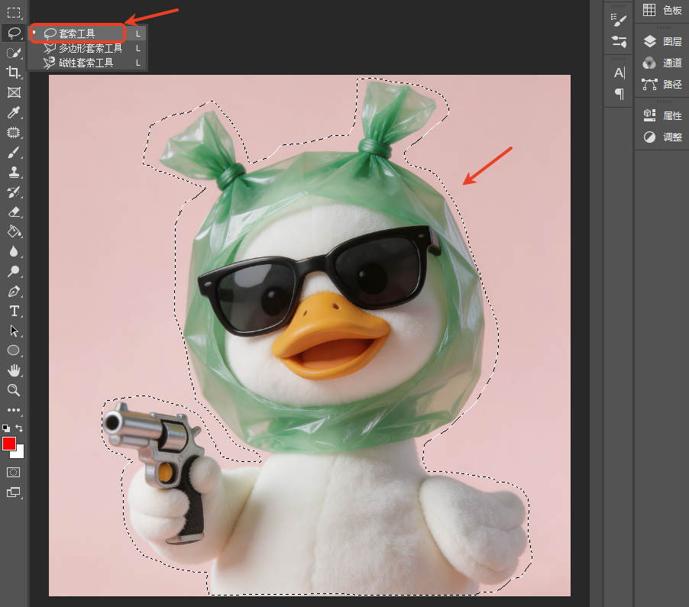Choose the Hand tool

(14, 370)
